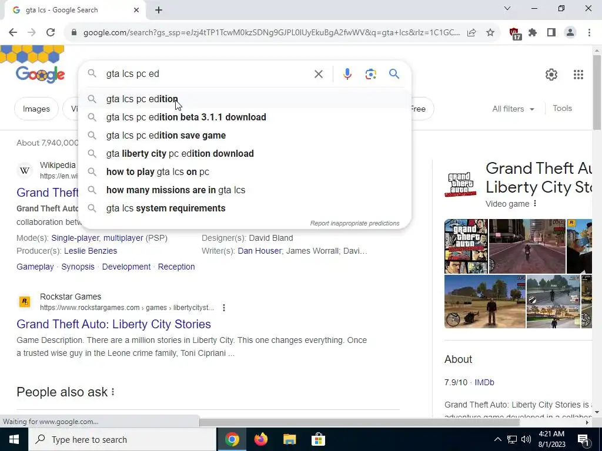Open the Leslie Benzies producer link
This screenshot has height=451, width=602.
click(91, 251)
